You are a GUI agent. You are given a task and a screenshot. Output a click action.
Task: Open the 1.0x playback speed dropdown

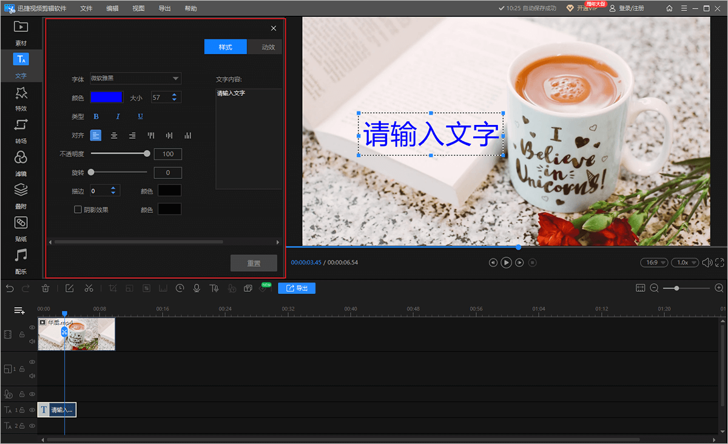[686, 263]
